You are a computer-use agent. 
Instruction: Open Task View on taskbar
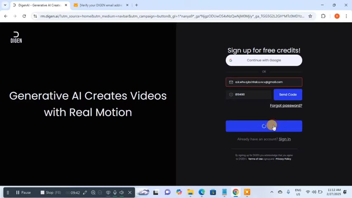click(x=156, y=192)
